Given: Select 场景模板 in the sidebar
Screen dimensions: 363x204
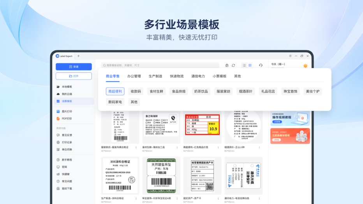Looking at the screenshot, I should (x=74, y=101).
